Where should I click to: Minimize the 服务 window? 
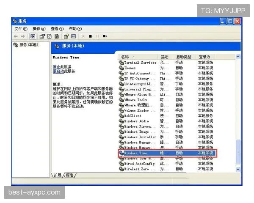(223, 21)
